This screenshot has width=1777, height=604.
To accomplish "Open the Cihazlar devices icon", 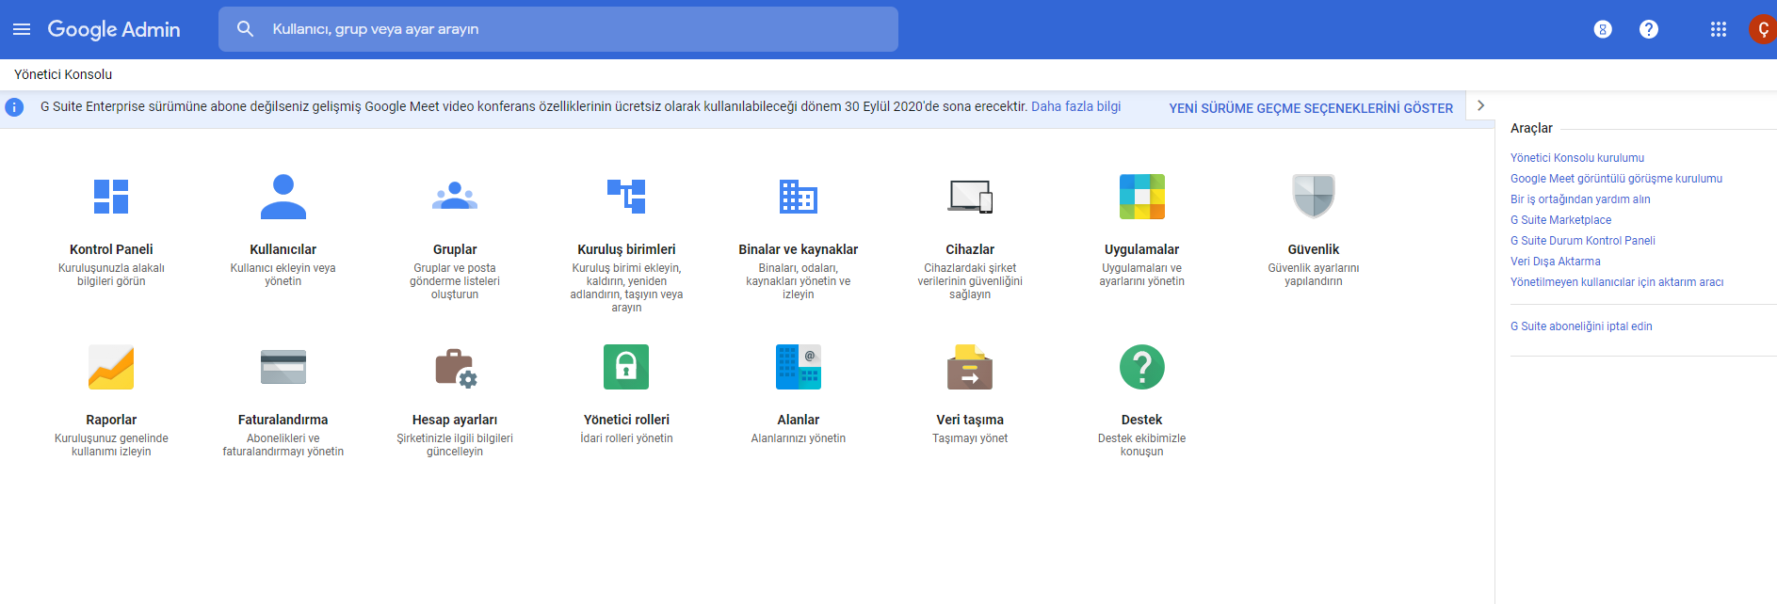I will 970,197.
